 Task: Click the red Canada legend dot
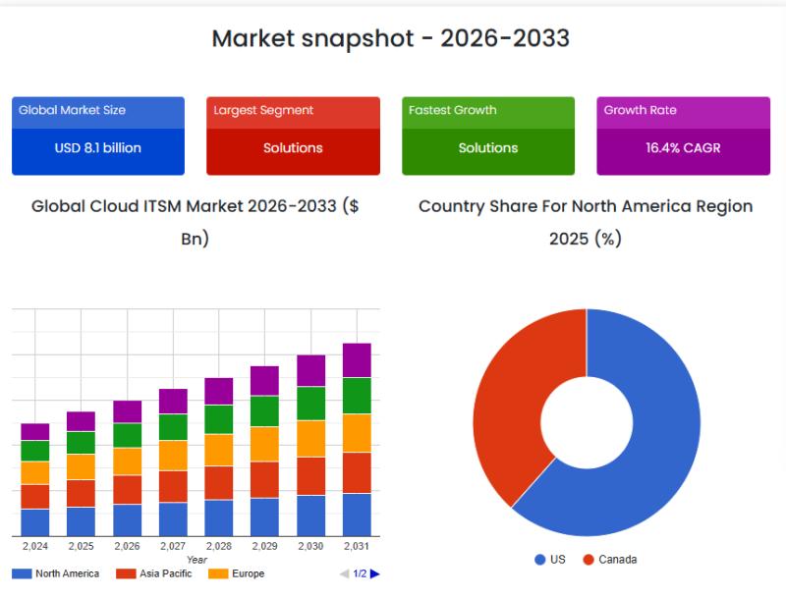[x=589, y=560]
